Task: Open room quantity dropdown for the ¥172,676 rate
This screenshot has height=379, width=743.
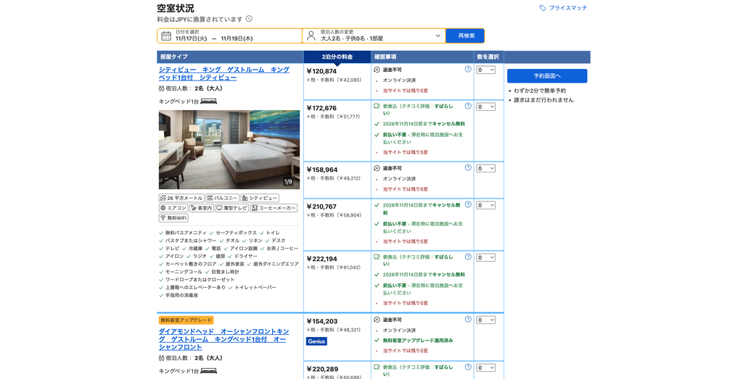Action: (485, 107)
